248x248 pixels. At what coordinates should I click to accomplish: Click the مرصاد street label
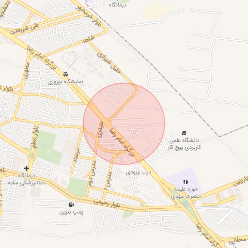click(x=77, y=155)
